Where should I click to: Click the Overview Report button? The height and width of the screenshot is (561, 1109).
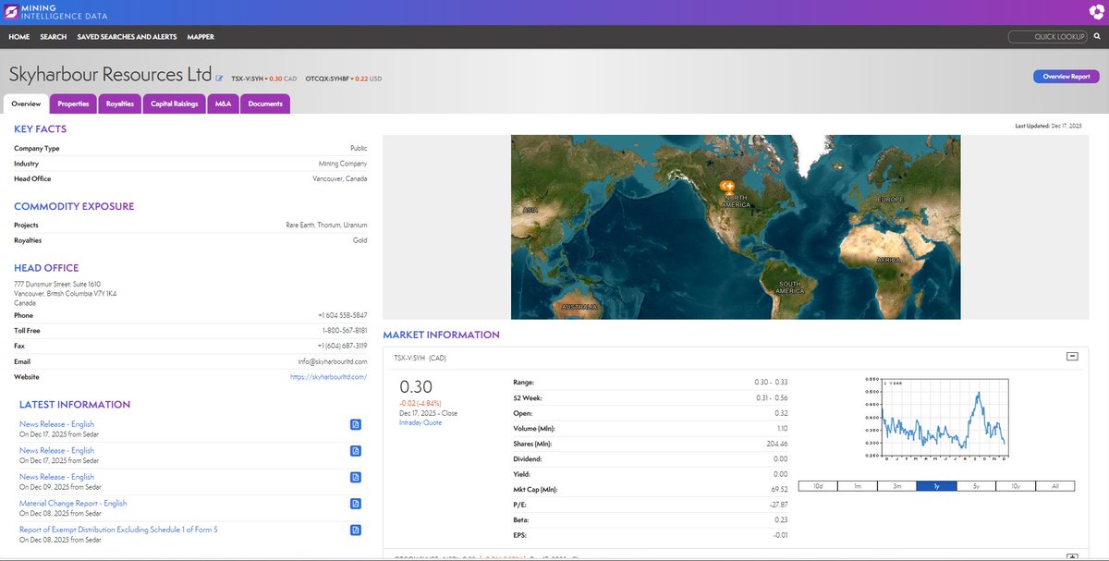[x=1066, y=77]
